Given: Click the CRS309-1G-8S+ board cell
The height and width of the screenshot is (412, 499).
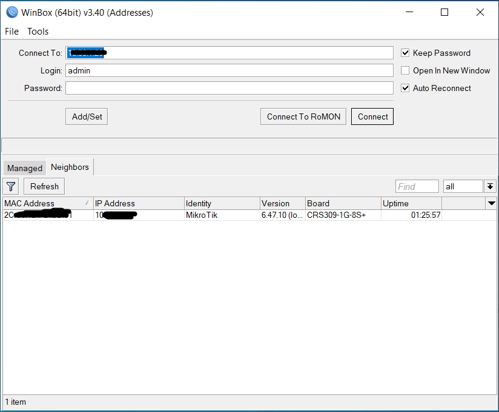Looking at the screenshot, I should pyautogui.click(x=343, y=215).
